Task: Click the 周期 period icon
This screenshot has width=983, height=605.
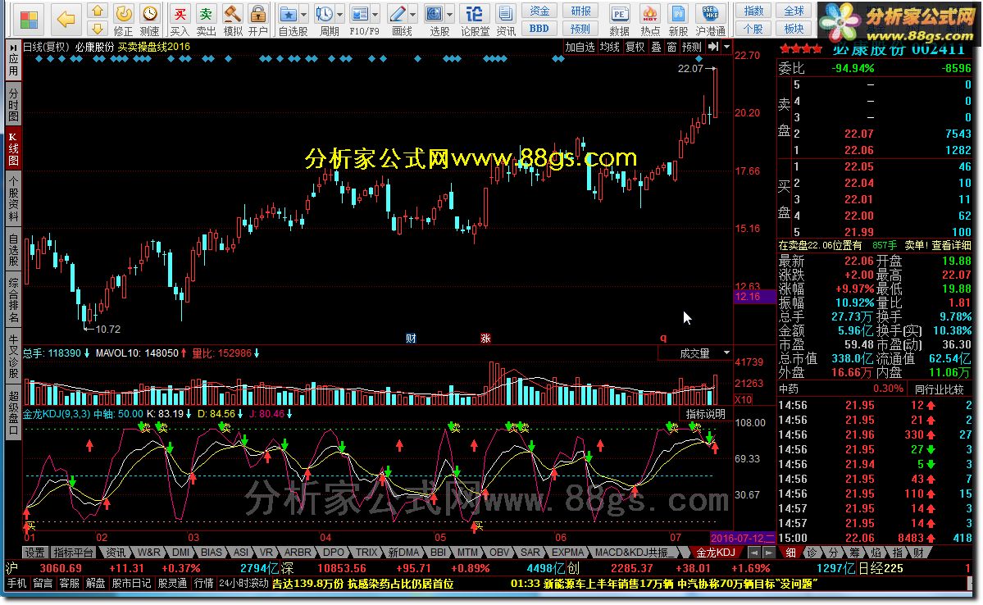Action: click(325, 20)
